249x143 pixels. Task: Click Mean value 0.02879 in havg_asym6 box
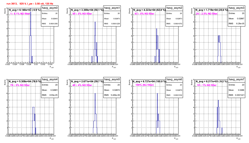(x=179, y=90)
